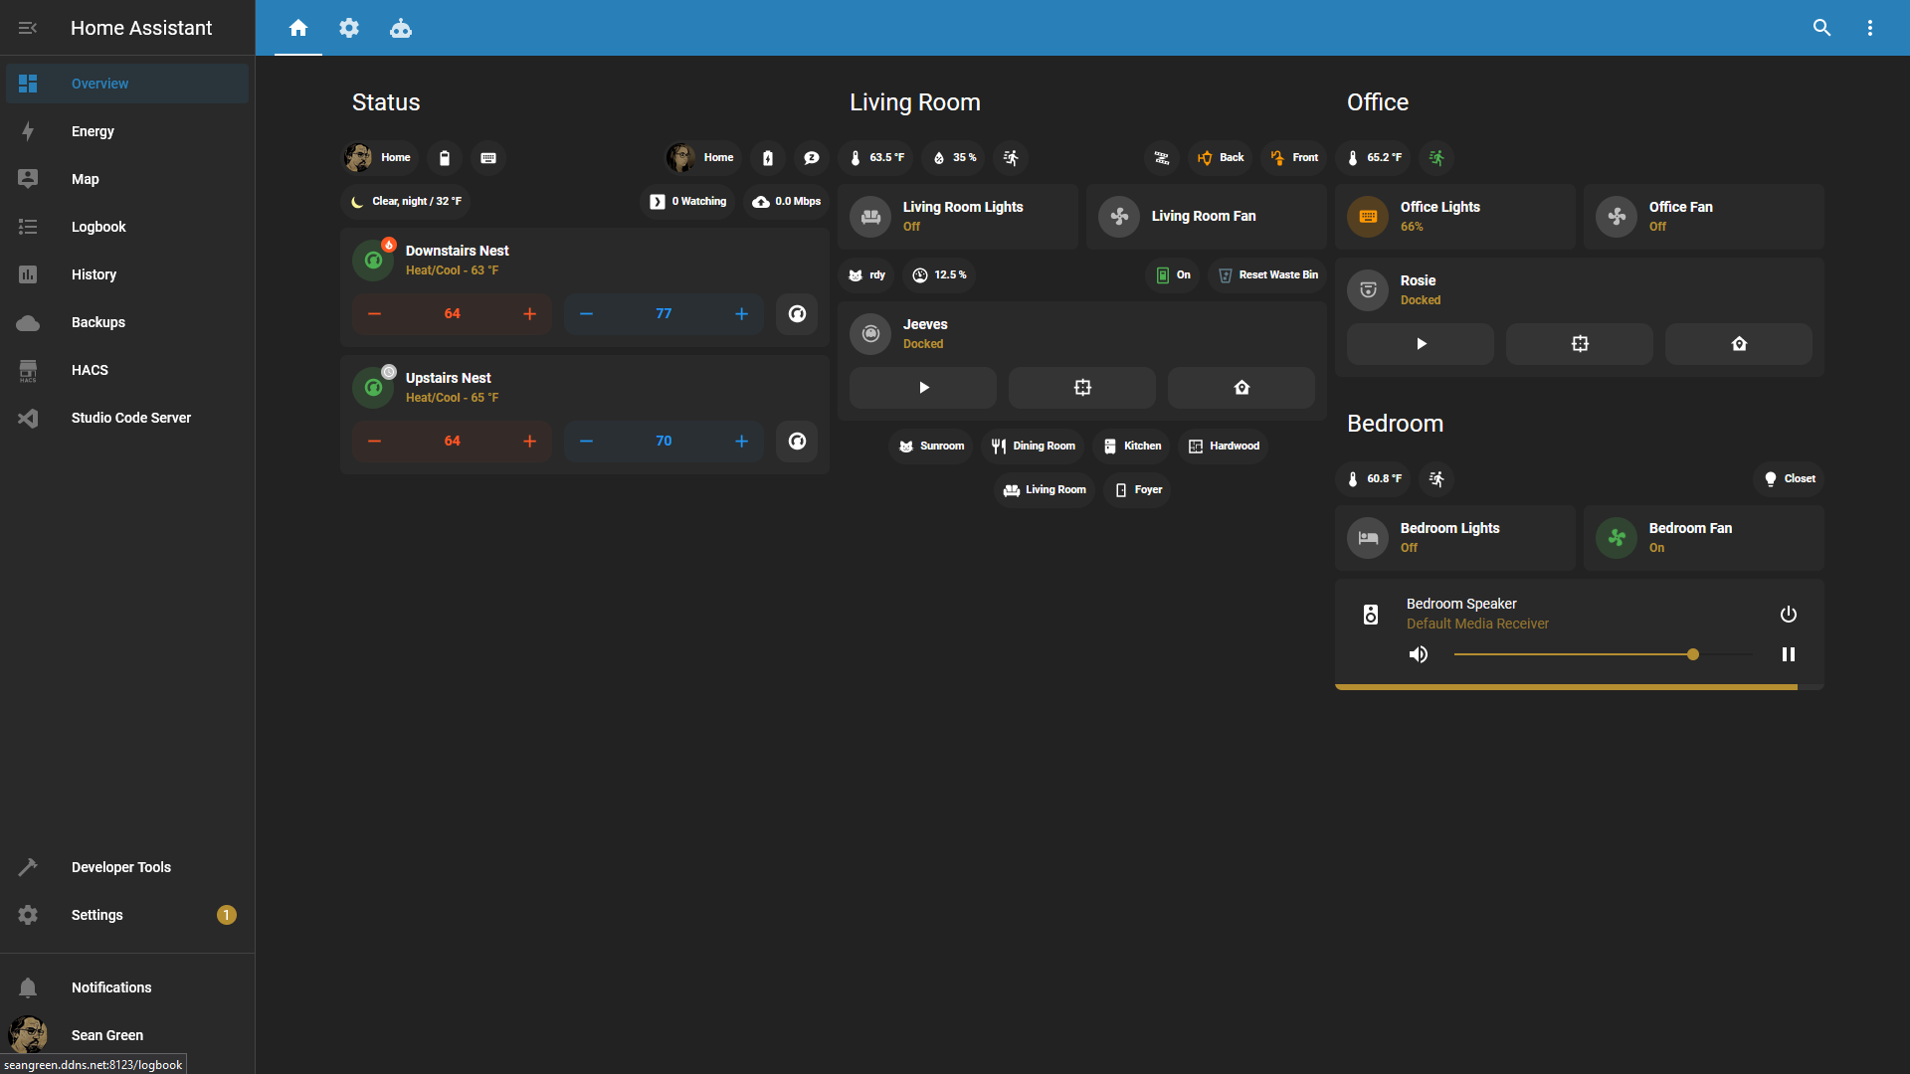Collapse the sidebar menu icon
The image size is (1910, 1074).
coord(28,28)
